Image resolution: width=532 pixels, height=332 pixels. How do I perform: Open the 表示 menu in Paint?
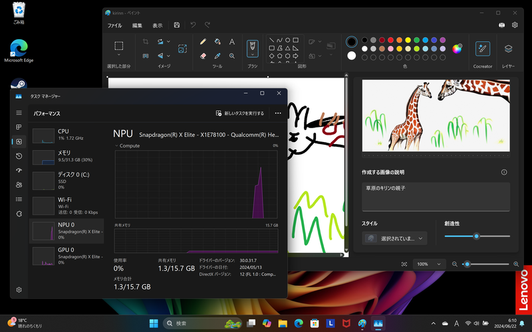158,25
